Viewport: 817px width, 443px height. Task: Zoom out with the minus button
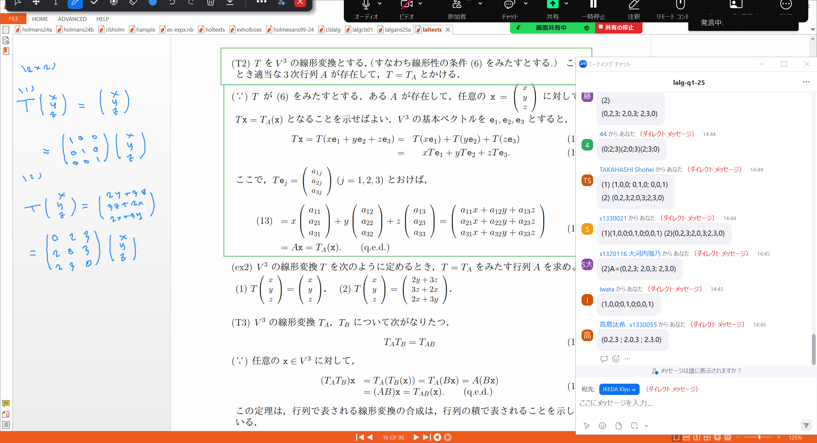pyautogui.click(x=737, y=437)
